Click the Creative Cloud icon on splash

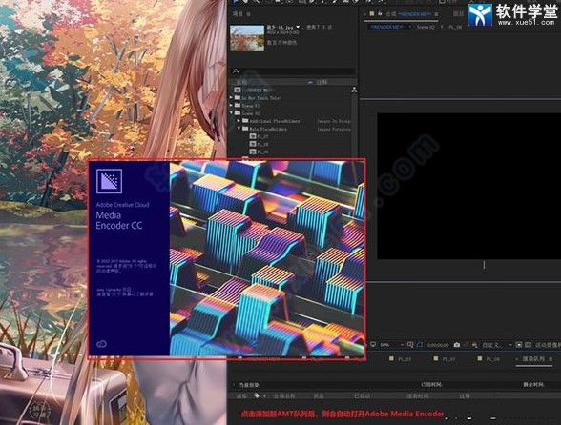101,344
